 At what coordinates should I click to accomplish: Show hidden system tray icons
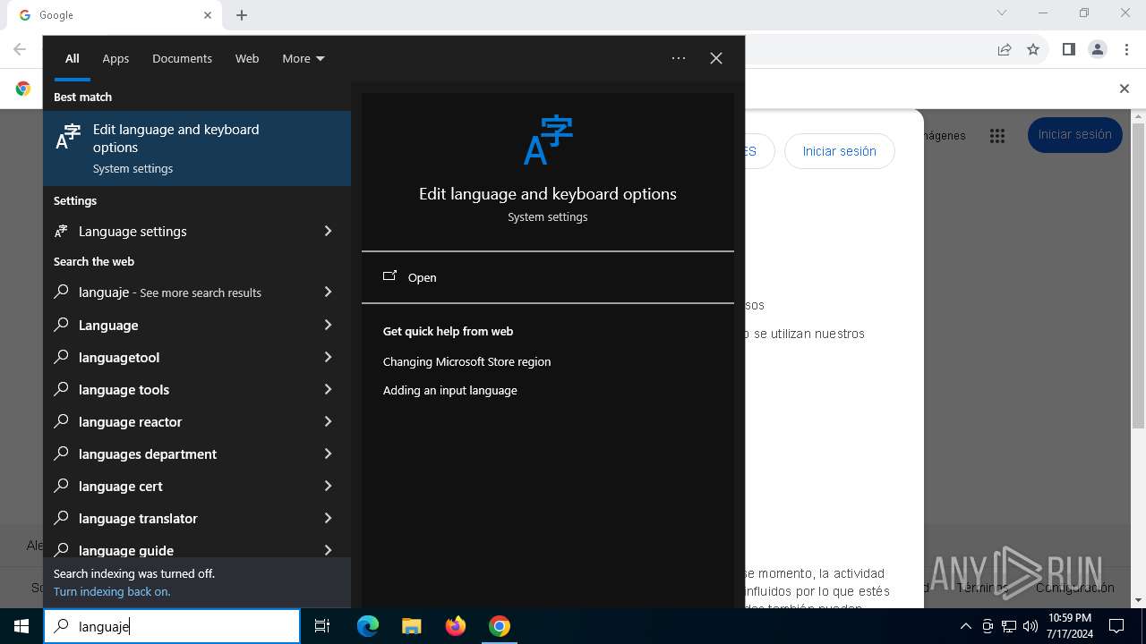[965, 626]
